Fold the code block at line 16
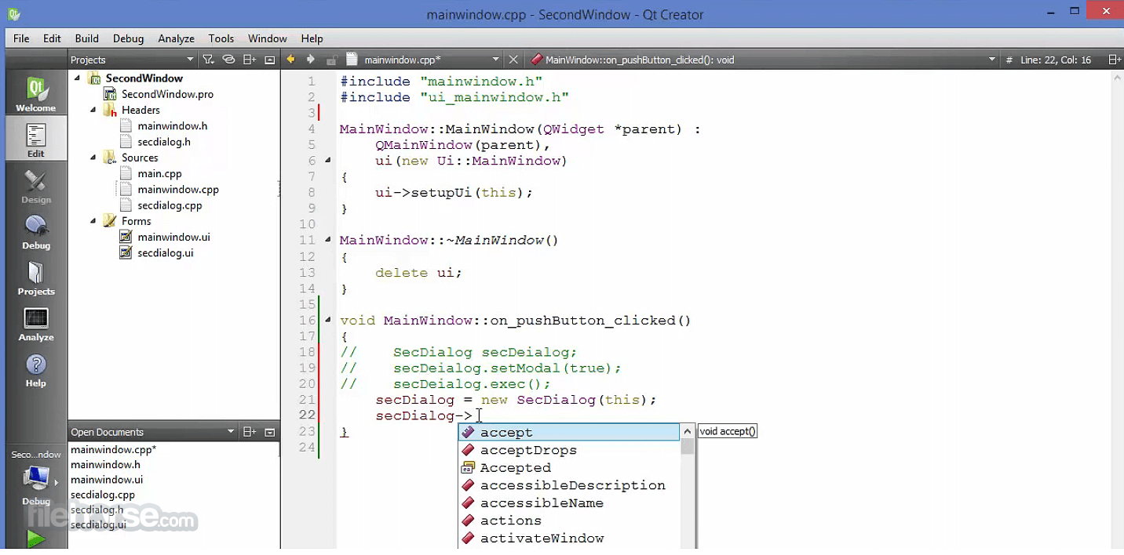The width and height of the screenshot is (1124, 555). click(x=327, y=320)
